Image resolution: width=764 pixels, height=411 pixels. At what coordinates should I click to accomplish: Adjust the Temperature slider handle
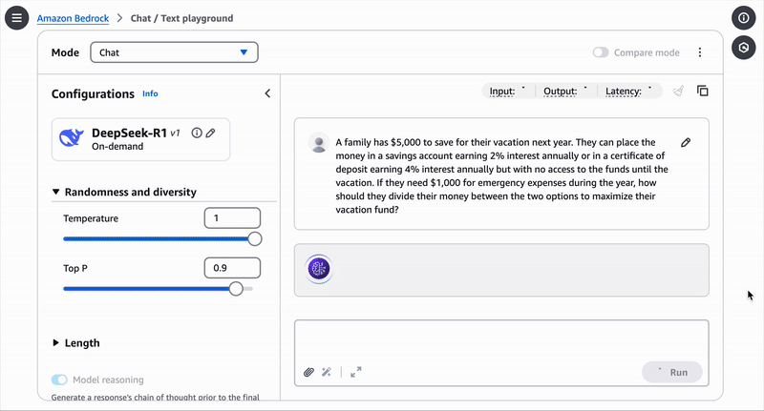point(254,238)
